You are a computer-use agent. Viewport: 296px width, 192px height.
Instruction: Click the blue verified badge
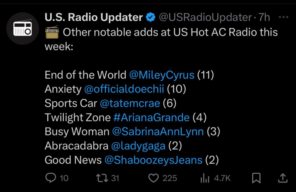[x=150, y=17]
